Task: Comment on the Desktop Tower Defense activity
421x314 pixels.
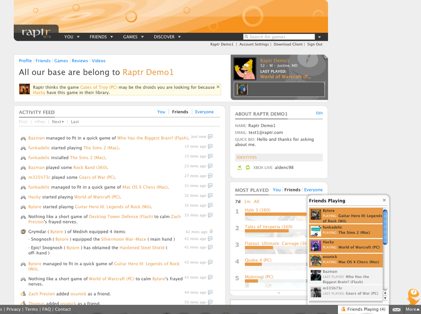Action: click(210, 215)
